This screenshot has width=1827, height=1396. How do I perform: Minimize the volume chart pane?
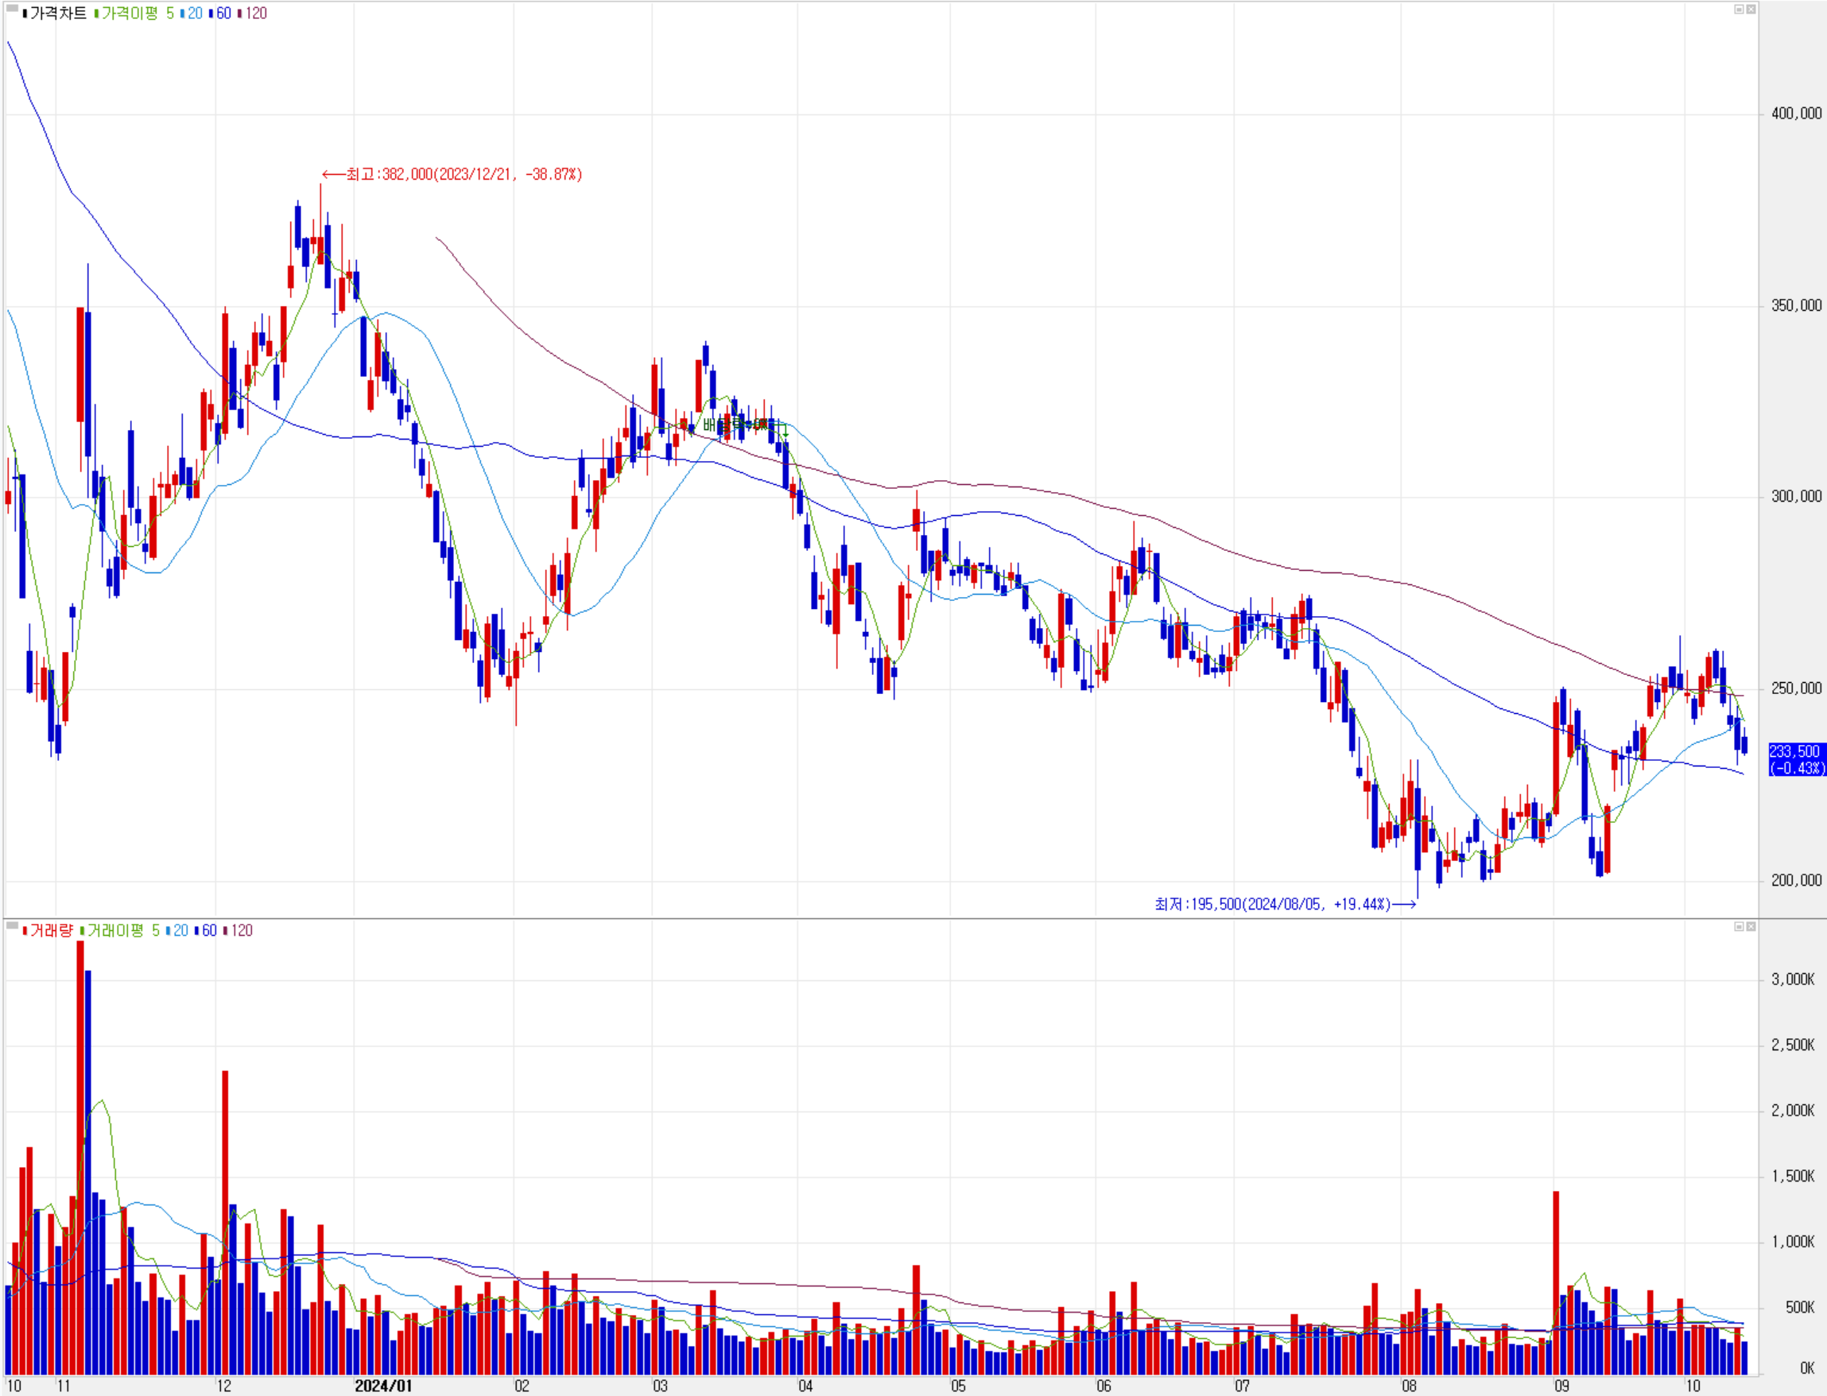pos(1738,926)
